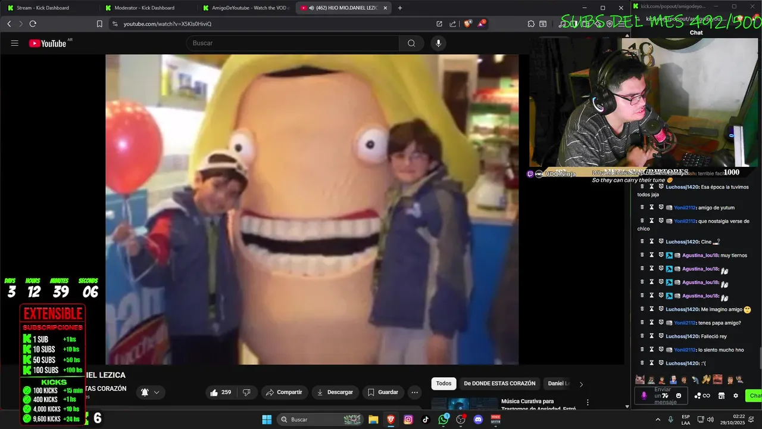Open Instagram from the taskbar
The height and width of the screenshot is (429, 762).
click(408, 419)
